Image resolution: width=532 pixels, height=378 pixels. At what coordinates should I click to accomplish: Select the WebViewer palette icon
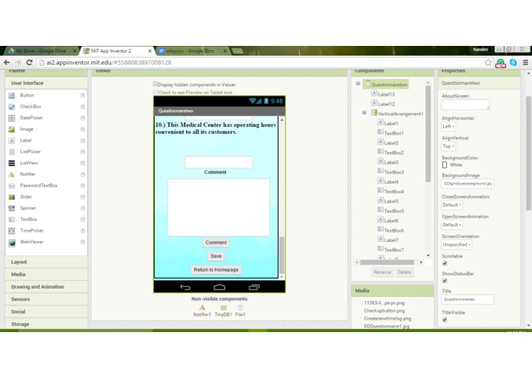[x=12, y=243]
